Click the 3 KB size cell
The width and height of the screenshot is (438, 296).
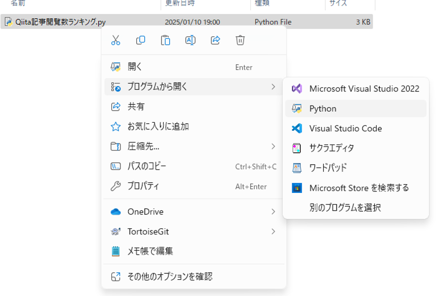pos(363,22)
